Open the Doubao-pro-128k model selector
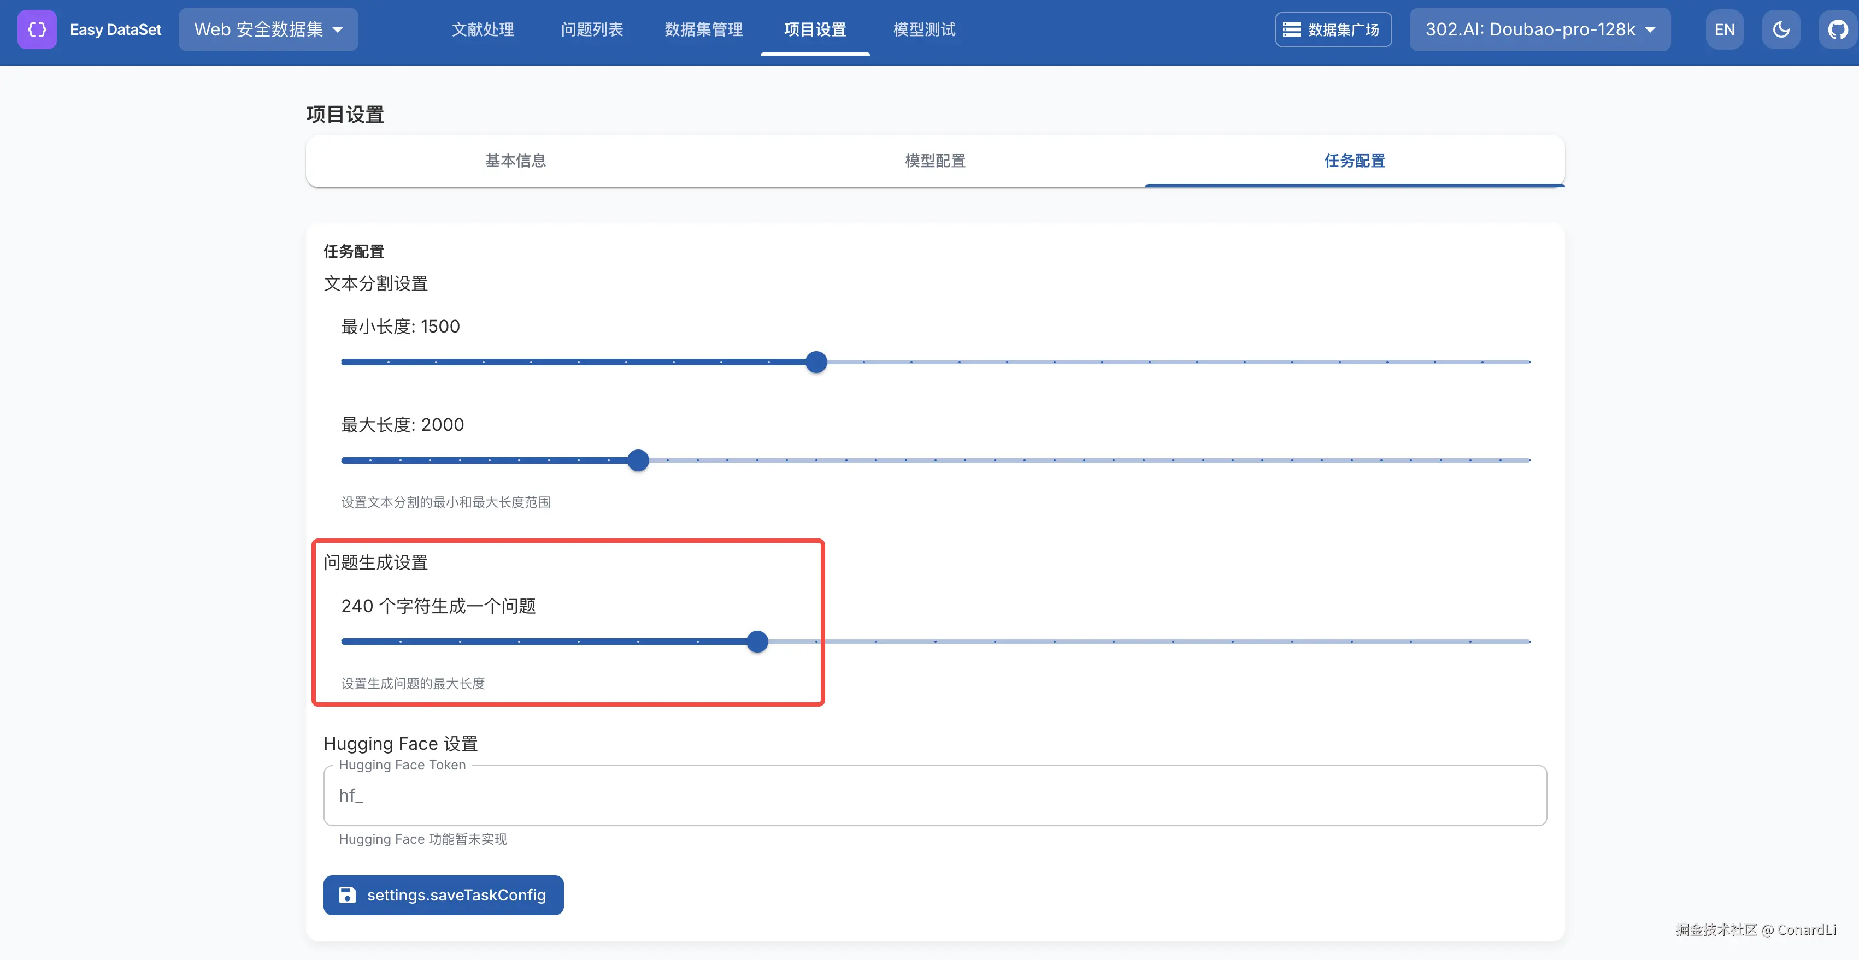This screenshot has height=960, width=1859. click(x=1530, y=29)
